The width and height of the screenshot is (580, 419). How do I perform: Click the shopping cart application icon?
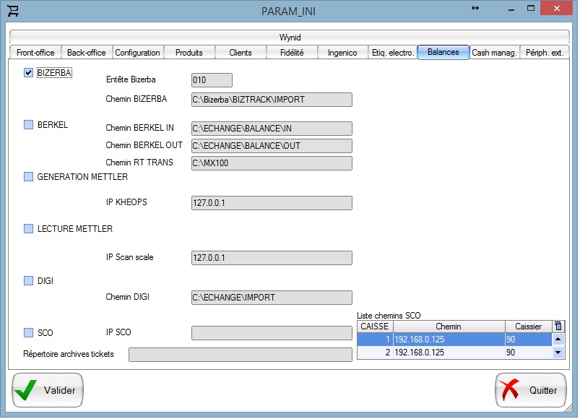(x=13, y=10)
